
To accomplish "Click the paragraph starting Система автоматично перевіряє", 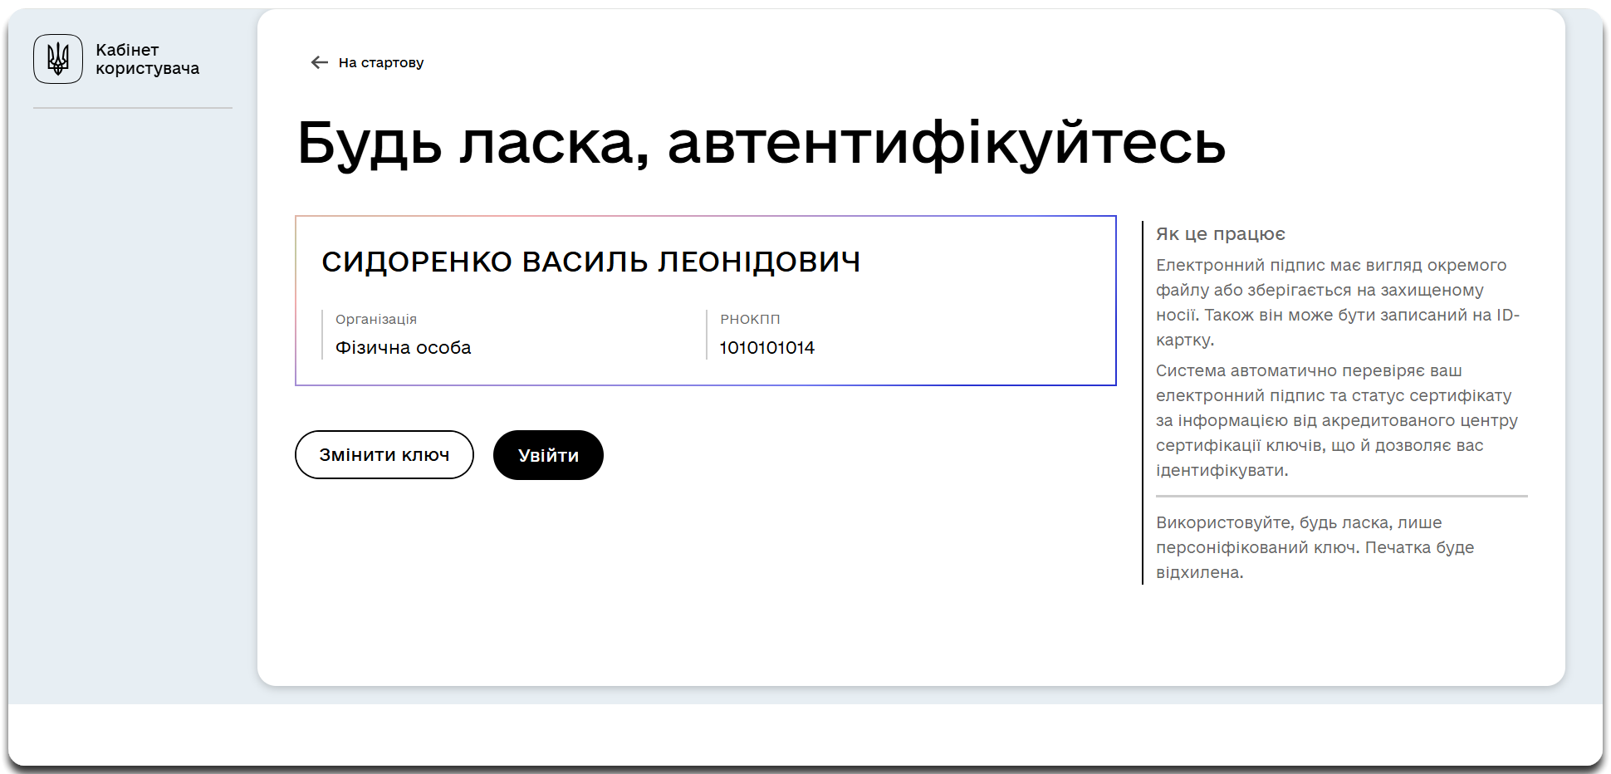I will pos(1337,420).
